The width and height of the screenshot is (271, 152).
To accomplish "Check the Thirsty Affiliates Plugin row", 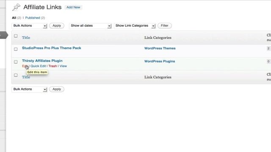I will (x=16, y=62).
